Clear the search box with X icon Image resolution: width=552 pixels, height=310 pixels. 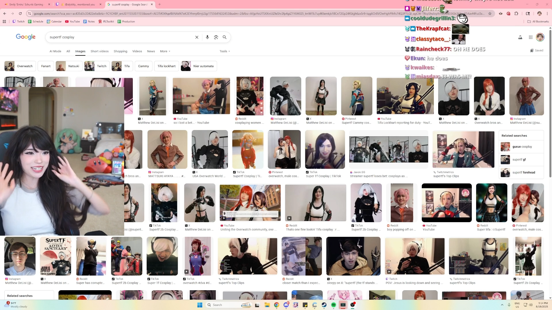197,37
